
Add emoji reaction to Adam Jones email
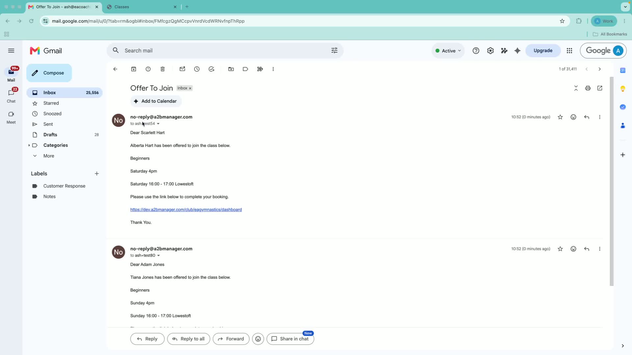pos(573,249)
